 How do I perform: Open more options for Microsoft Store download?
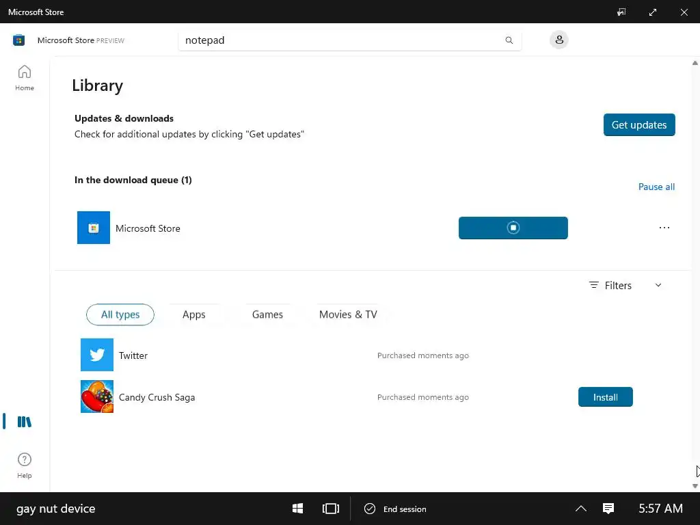tap(664, 228)
